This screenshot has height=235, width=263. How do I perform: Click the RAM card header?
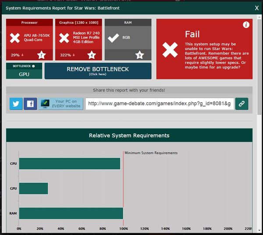point(128,22)
